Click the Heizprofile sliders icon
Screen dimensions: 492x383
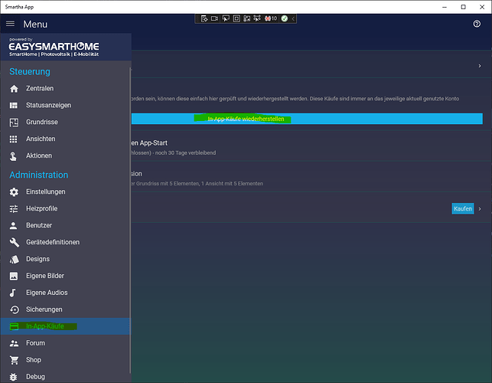[13, 208]
